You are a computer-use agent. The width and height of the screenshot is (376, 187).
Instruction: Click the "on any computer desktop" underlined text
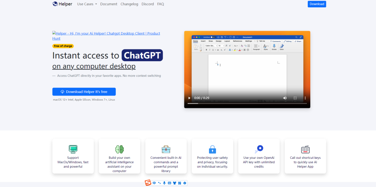(x=94, y=66)
